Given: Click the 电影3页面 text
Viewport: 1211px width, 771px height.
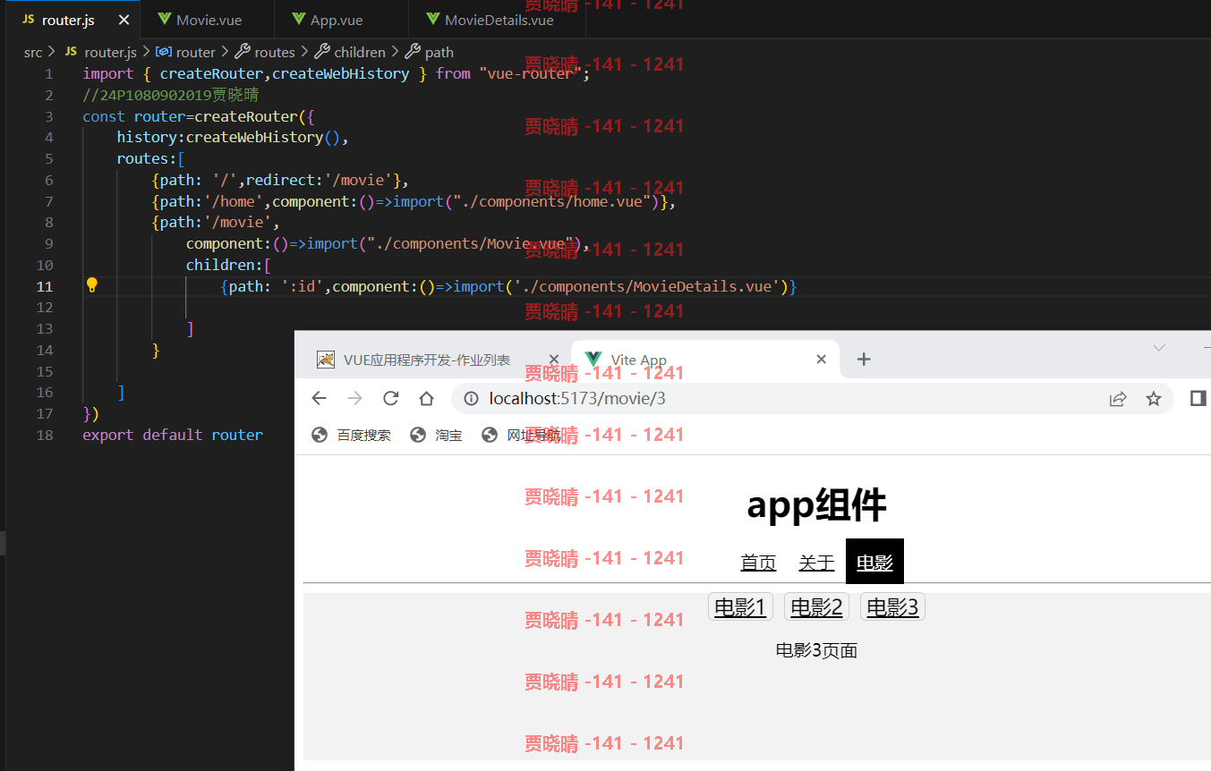Looking at the screenshot, I should pyautogui.click(x=816, y=650).
